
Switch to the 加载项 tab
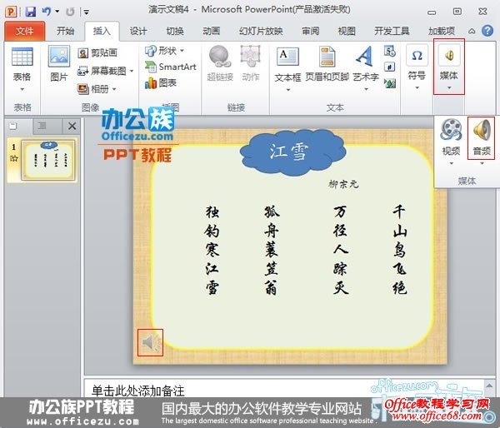tap(442, 31)
